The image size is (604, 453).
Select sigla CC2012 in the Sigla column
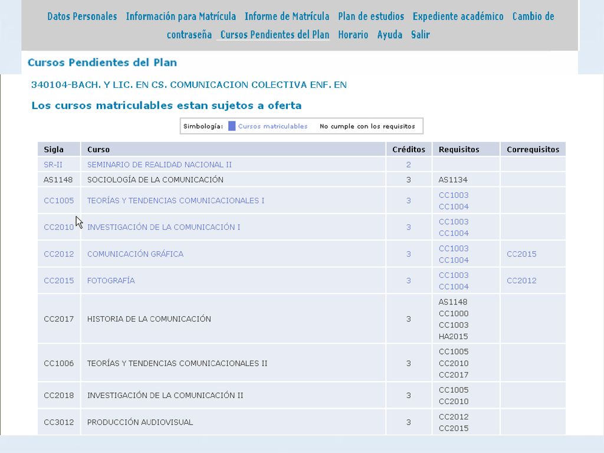[x=58, y=254]
